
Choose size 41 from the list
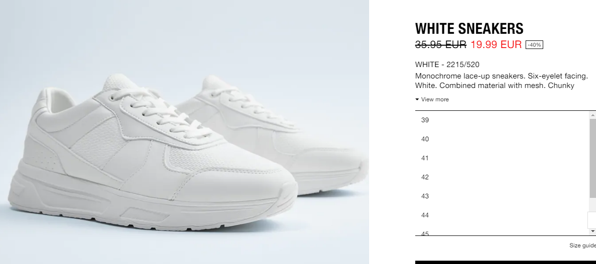tap(502, 158)
